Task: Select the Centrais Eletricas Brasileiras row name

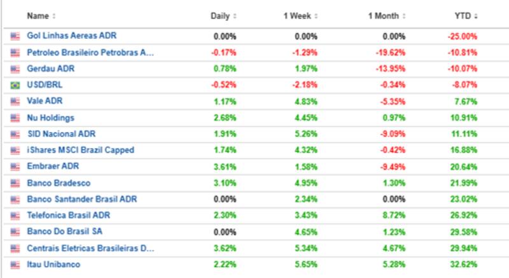Action: 90,248
